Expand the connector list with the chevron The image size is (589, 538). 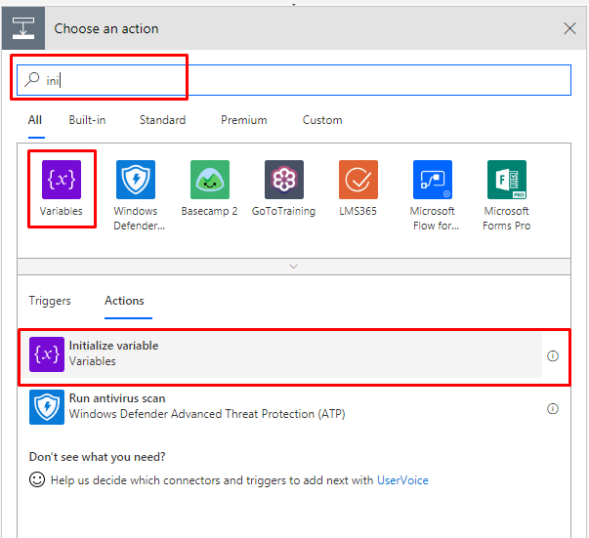click(294, 267)
